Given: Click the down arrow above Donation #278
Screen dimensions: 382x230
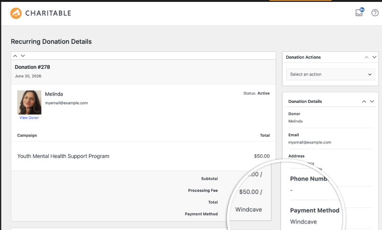Looking at the screenshot, I should point(23,56).
